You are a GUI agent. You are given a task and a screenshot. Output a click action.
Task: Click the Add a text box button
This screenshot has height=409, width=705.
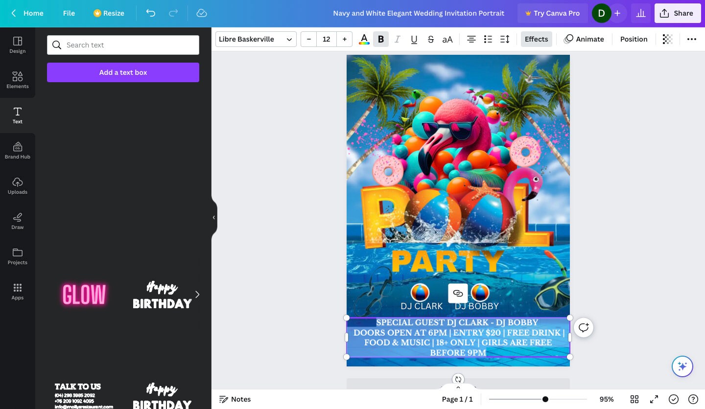[x=123, y=72]
